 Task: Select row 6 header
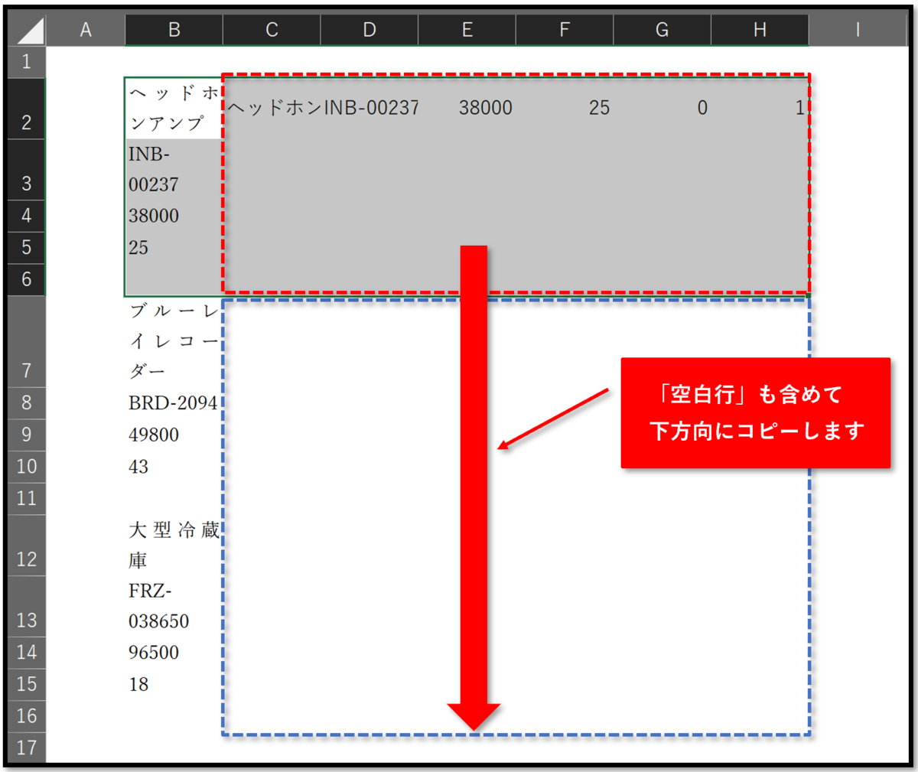click(26, 279)
